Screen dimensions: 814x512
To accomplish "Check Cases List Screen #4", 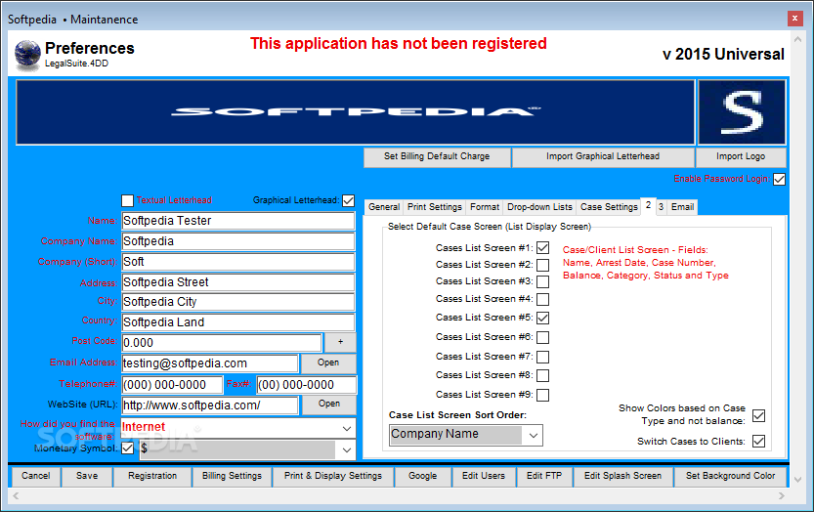I will 543,299.
